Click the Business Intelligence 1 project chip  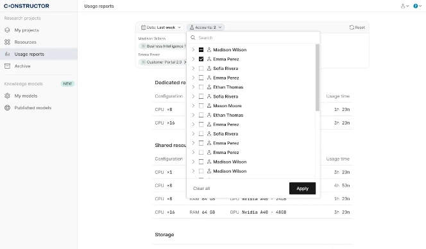(162, 46)
